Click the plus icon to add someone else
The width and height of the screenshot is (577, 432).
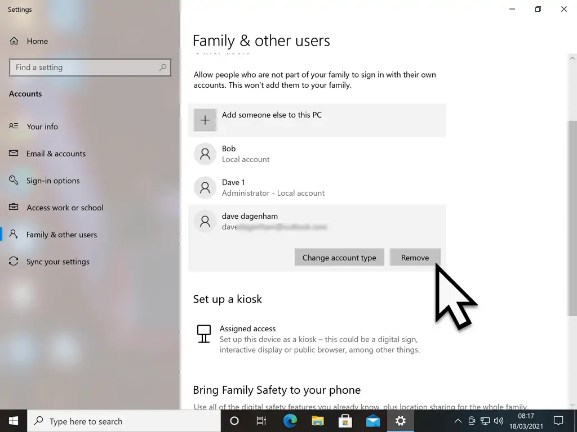pos(205,120)
